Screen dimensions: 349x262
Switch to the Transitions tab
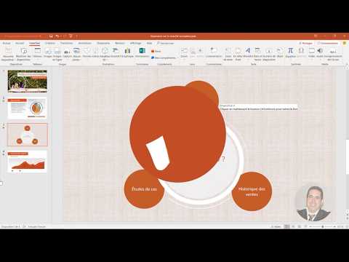pos(67,43)
